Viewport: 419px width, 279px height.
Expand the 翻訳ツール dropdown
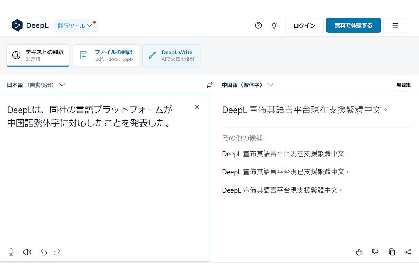(75, 25)
